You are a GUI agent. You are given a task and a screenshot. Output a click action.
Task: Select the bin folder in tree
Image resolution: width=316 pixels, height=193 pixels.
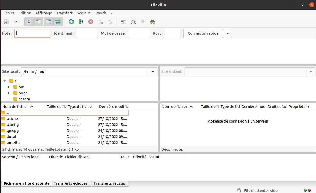coord(19,87)
